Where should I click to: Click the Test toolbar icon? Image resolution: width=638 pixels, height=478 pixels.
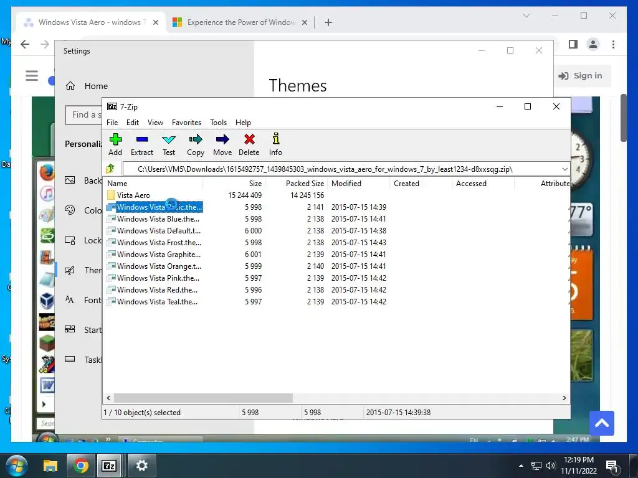pyautogui.click(x=169, y=139)
